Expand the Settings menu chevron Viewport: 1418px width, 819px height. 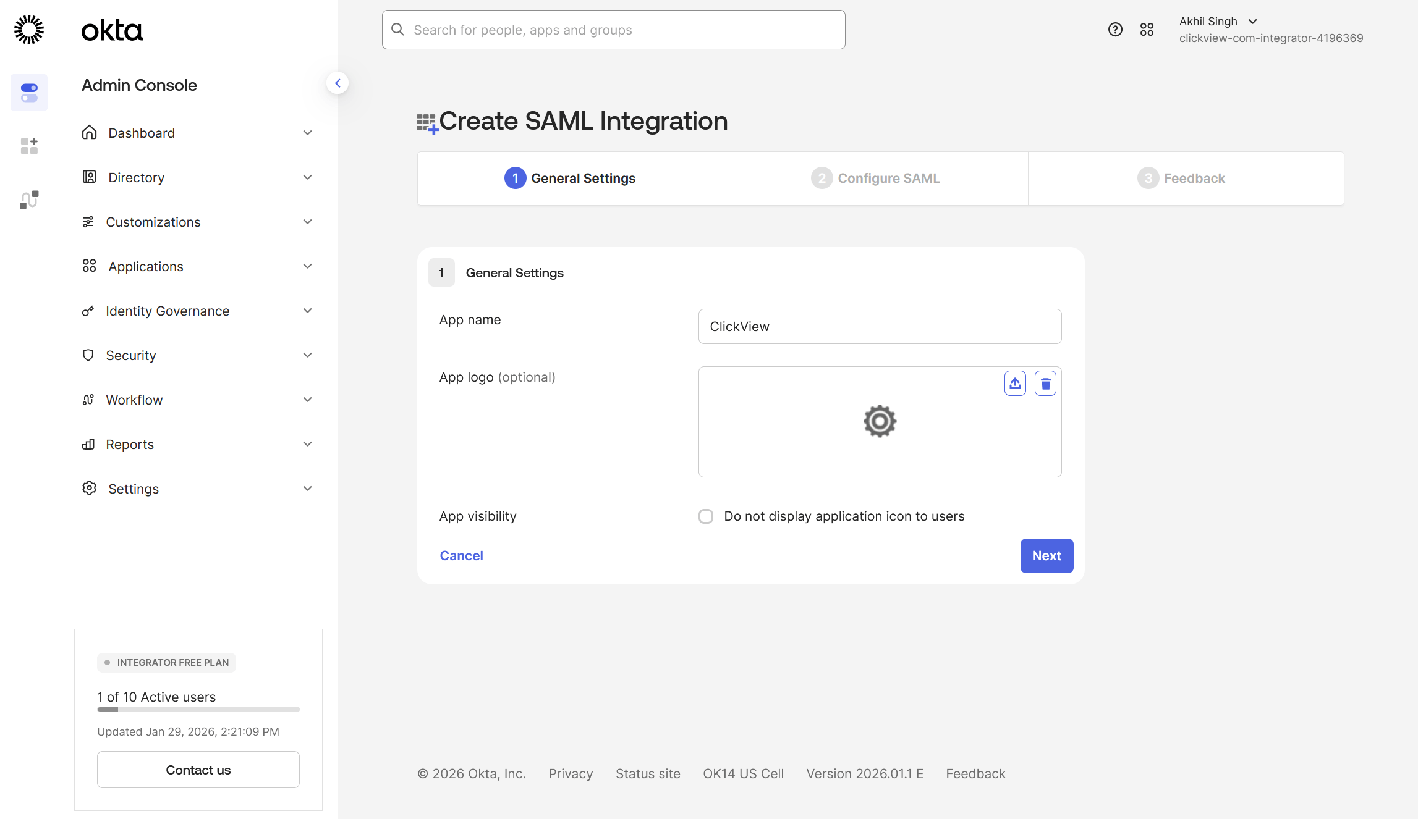coord(307,489)
